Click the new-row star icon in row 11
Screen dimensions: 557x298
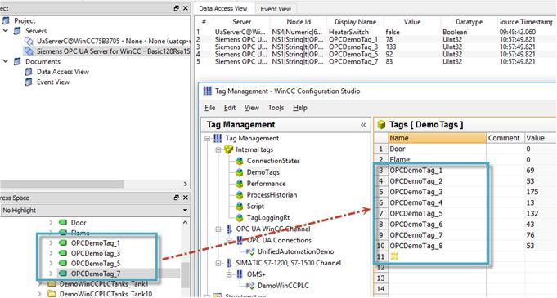point(394,256)
